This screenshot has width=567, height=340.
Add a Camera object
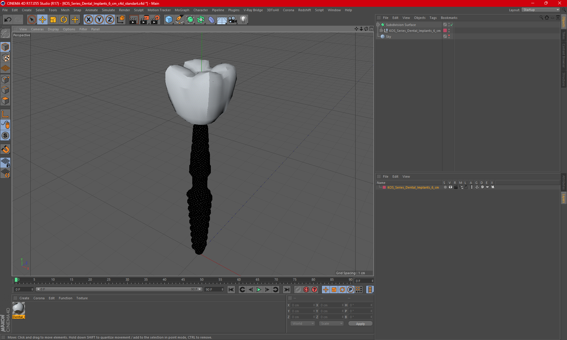click(x=233, y=20)
